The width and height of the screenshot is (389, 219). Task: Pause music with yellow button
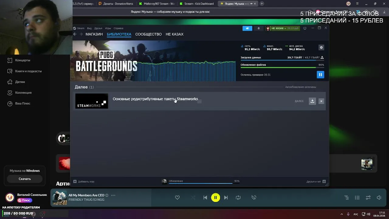point(215,197)
